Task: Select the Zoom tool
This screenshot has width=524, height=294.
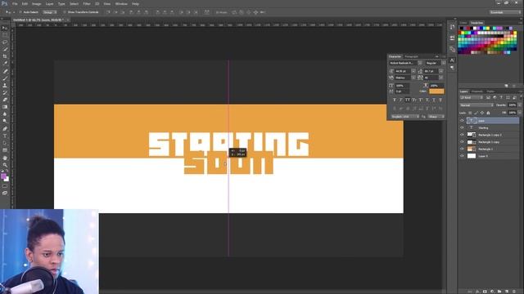Action: [x=5, y=165]
